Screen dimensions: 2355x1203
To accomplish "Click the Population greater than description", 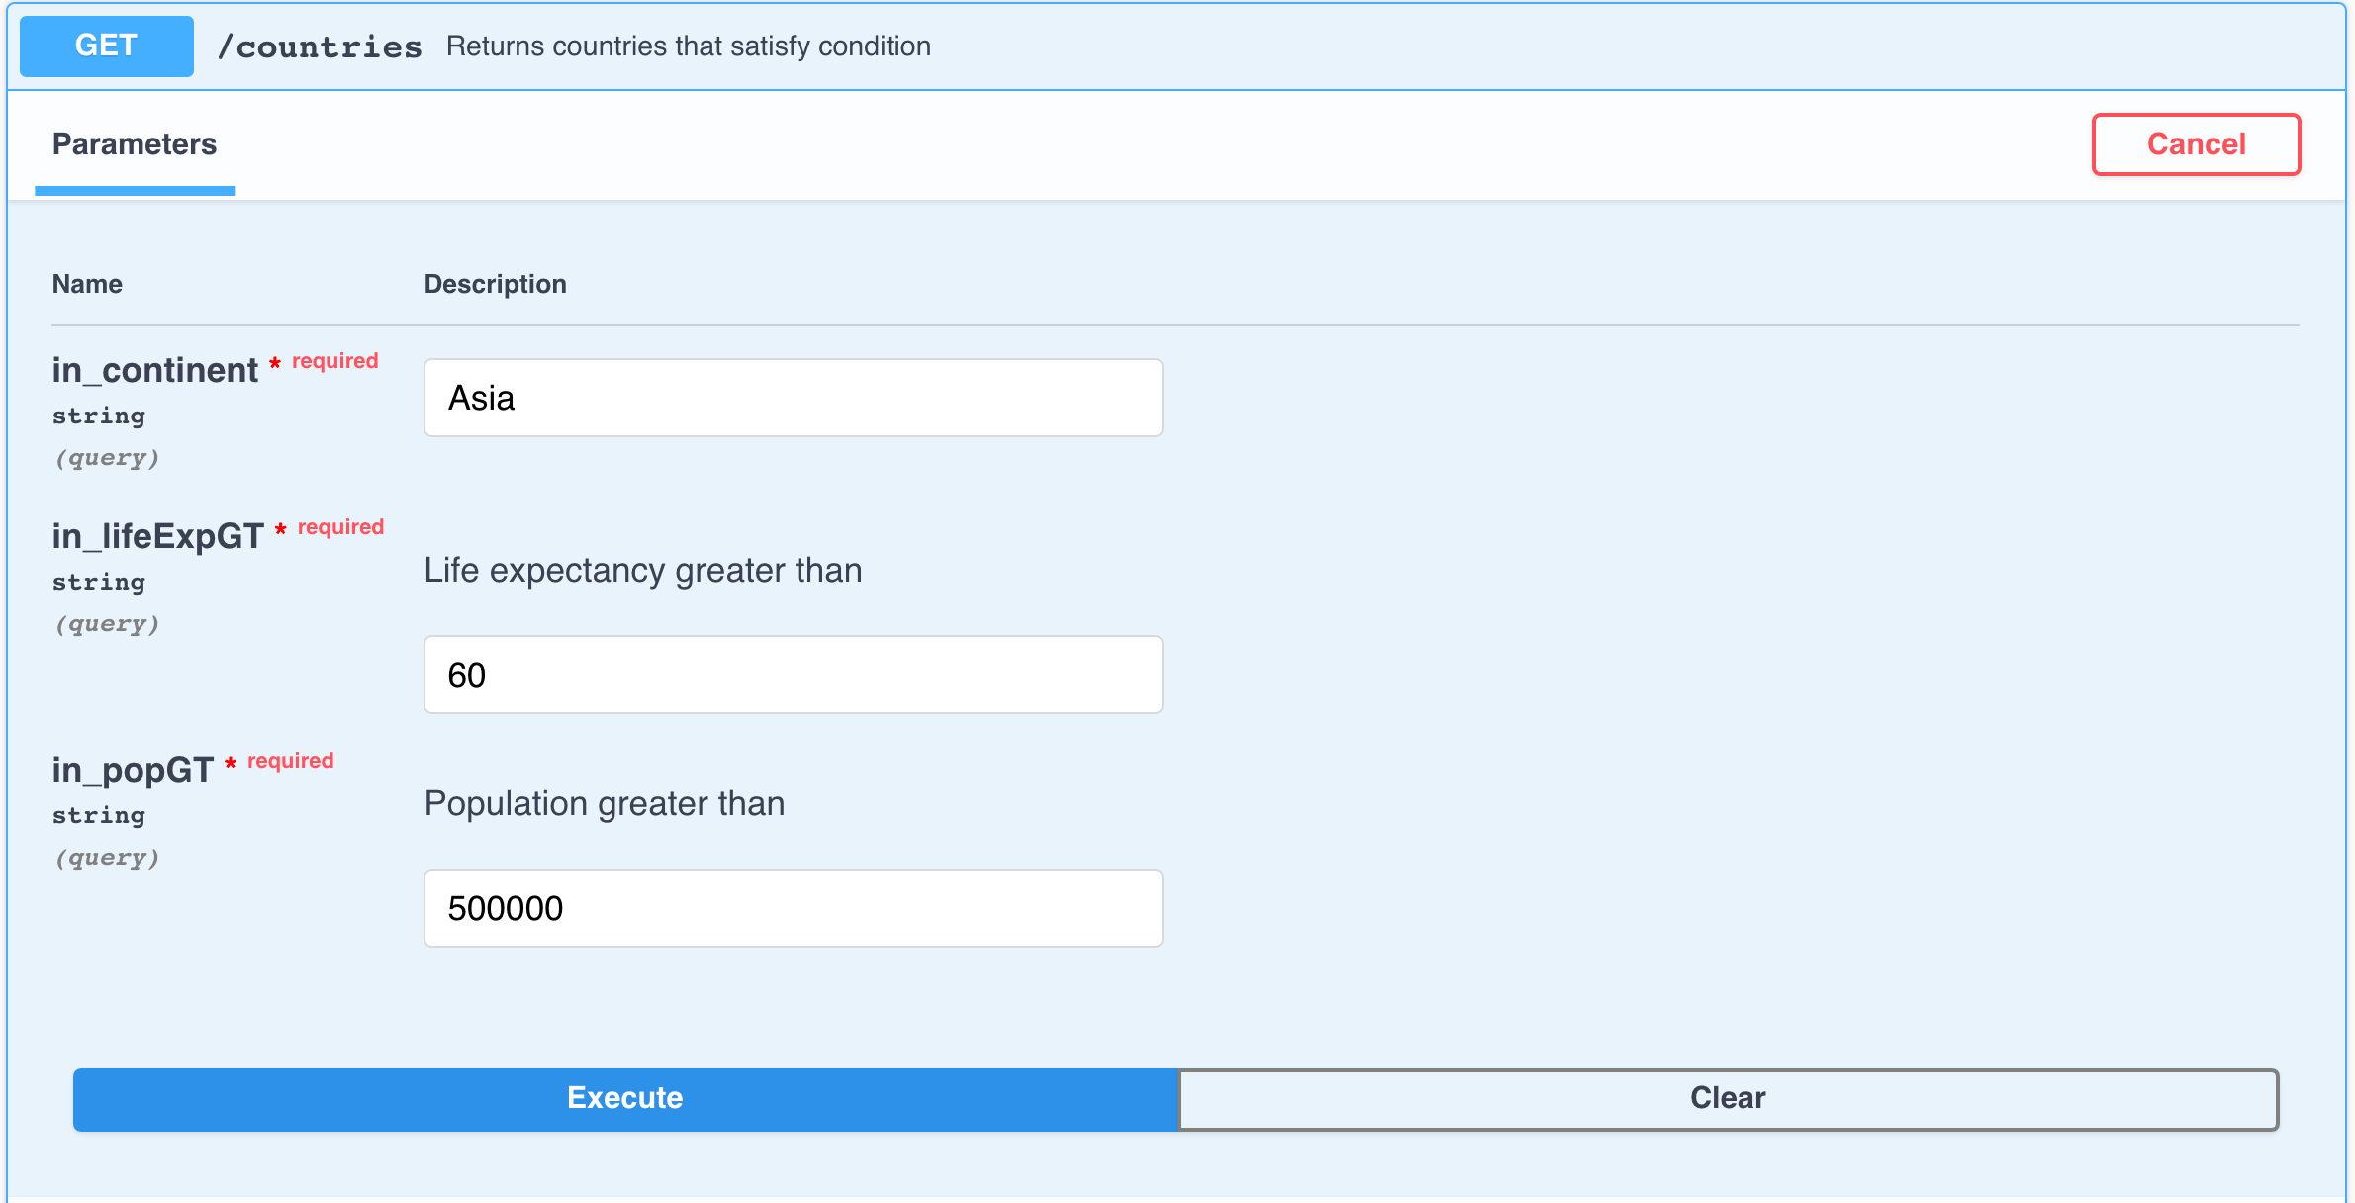I will point(605,804).
